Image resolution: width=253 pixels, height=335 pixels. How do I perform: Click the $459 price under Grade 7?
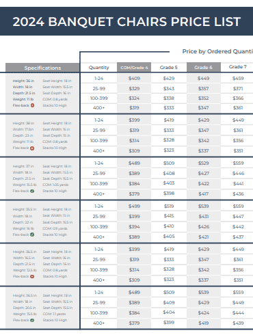[238, 79]
